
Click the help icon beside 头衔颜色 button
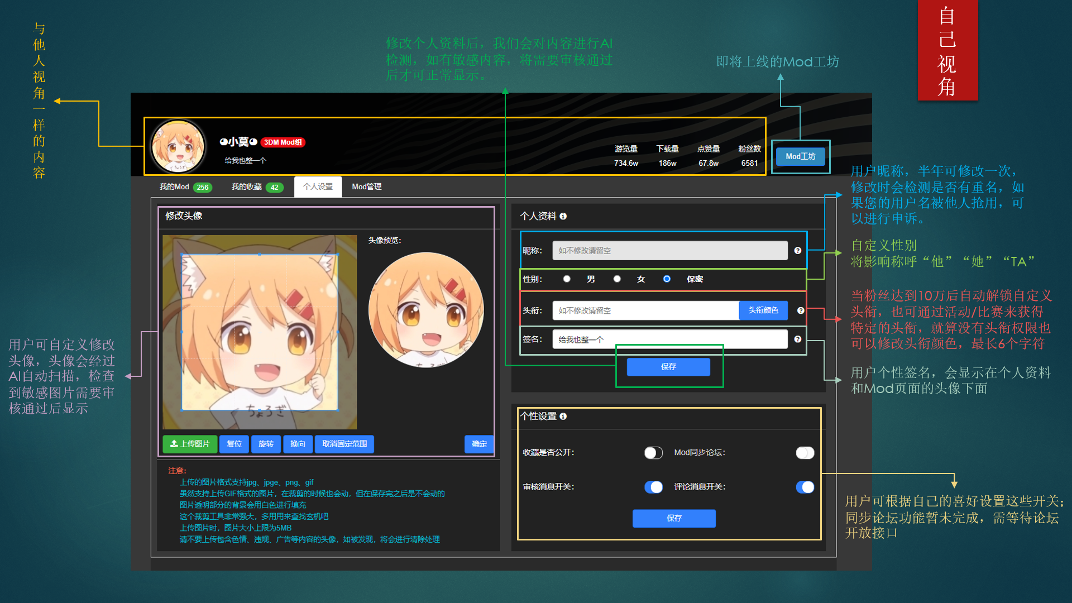tap(801, 310)
